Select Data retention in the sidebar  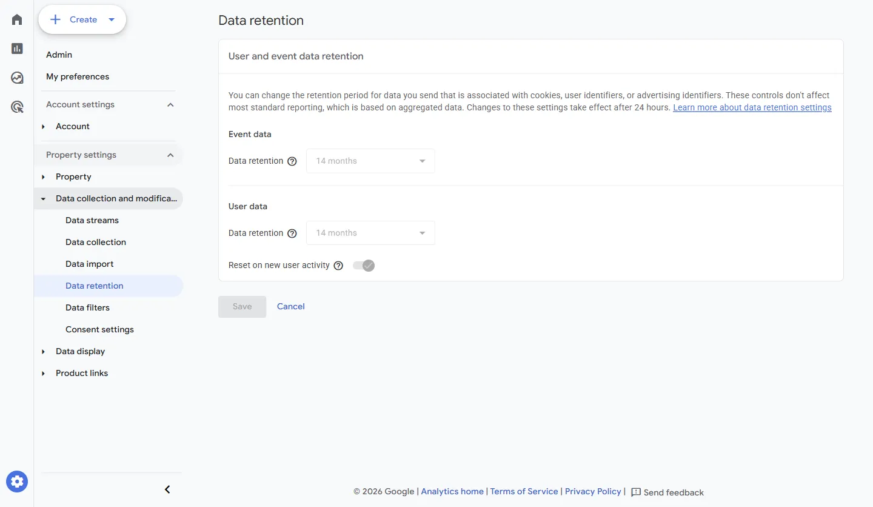point(109,286)
